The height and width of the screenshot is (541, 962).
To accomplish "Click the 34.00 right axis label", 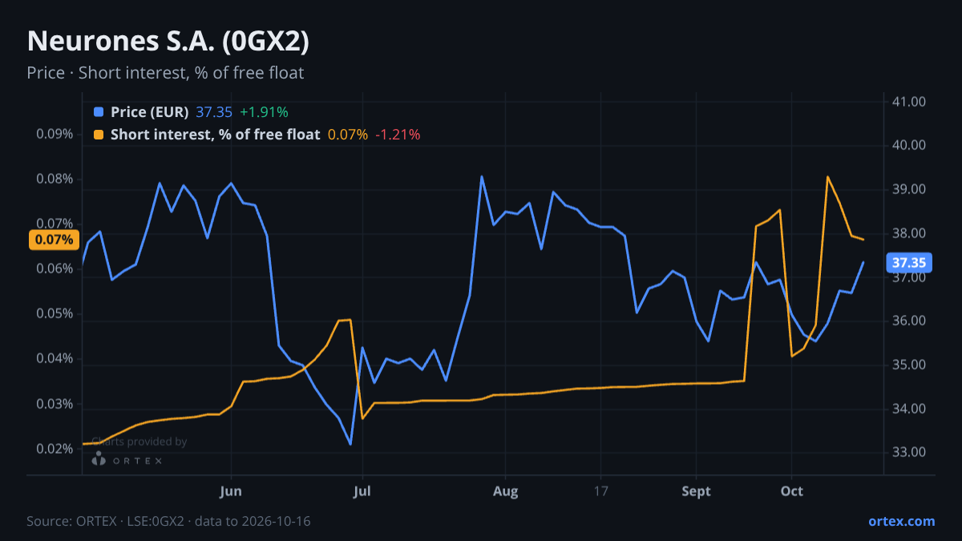I will 909,409.
